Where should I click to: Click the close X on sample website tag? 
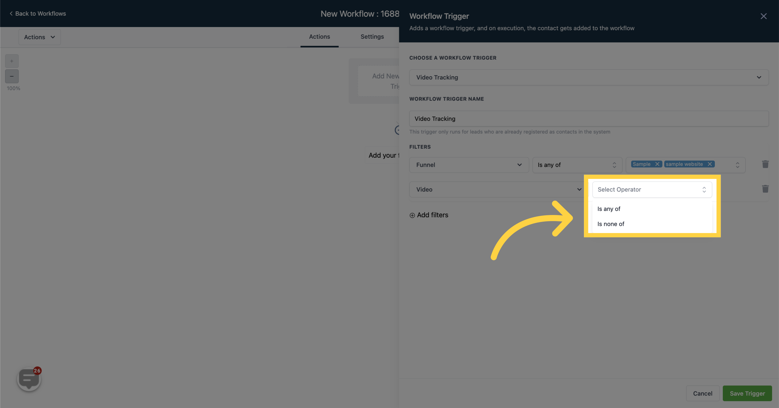coord(710,164)
